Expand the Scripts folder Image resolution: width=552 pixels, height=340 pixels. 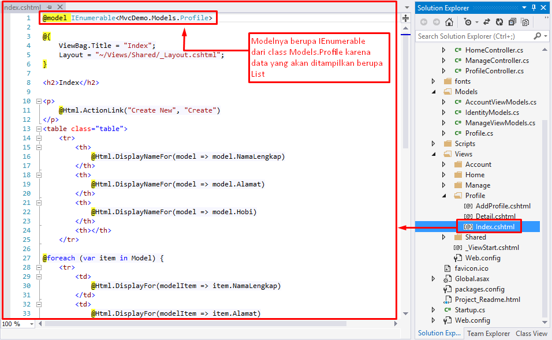434,143
